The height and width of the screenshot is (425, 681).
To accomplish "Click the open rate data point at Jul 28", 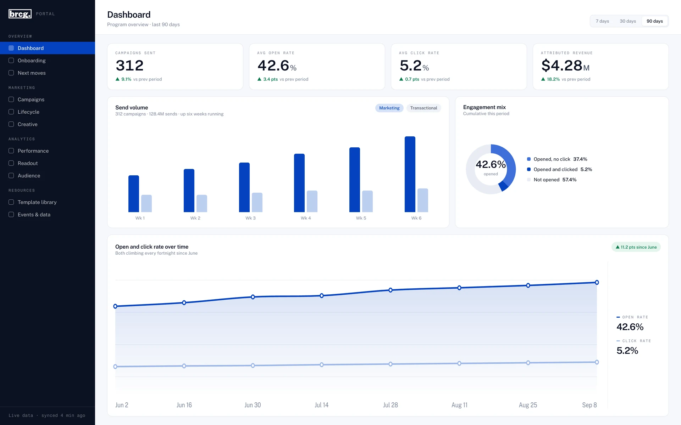I will pos(391,290).
